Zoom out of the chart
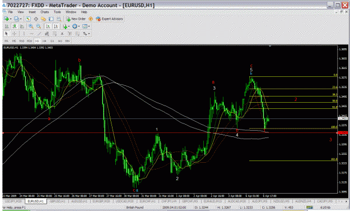The height and width of the screenshot is (211, 350). point(39,26)
